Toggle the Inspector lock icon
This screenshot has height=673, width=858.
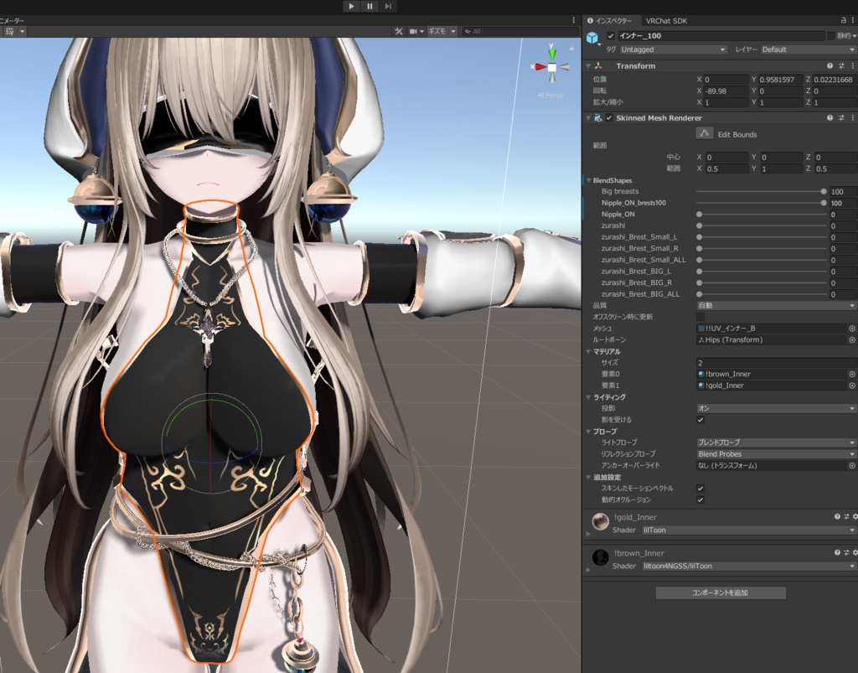(x=843, y=20)
